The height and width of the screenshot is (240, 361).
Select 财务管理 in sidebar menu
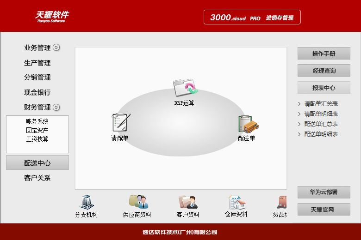click(37, 107)
